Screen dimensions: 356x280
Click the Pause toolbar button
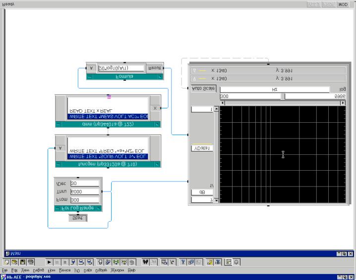pyautogui.click(x=57, y=262)
